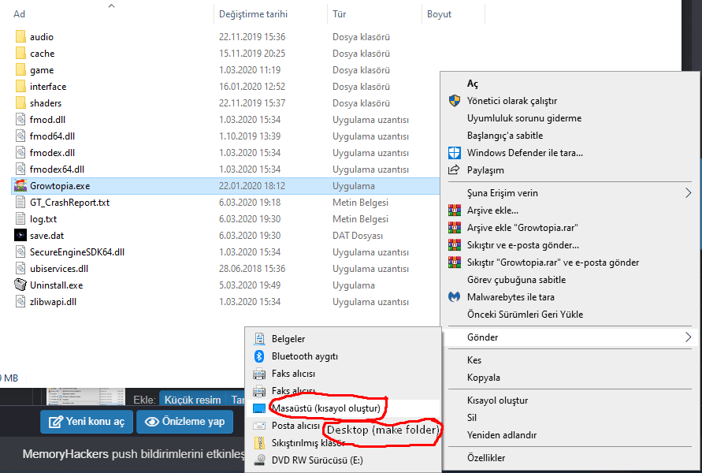The height and width of the screenshot is (473, 702).
Task: Click the DVD RW Sürücüsü drive icon
Action: point(259,460)
